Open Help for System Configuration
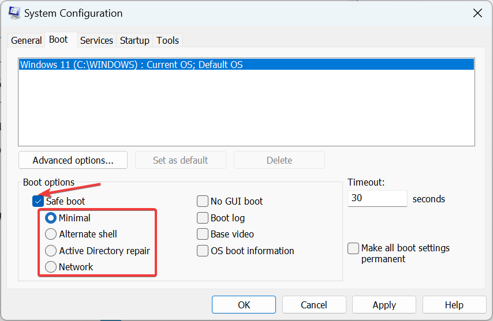 tap(454, 304)
